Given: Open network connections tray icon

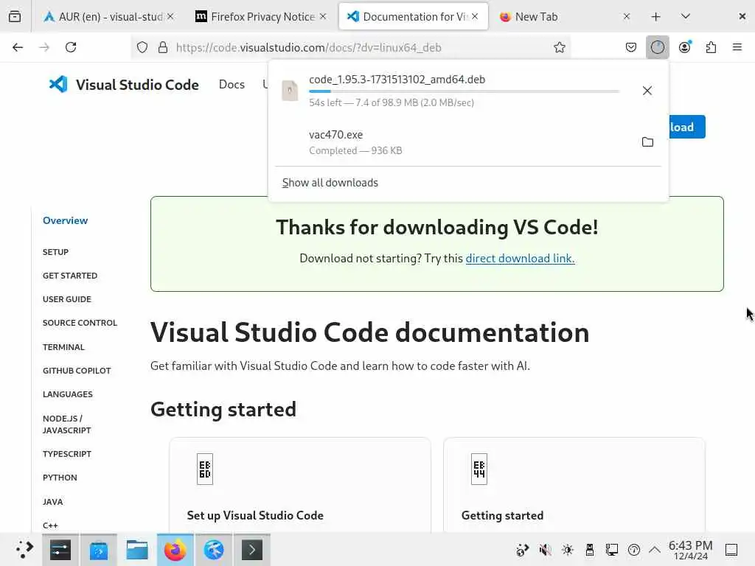Looking at the screenshot, I should 611,550.
